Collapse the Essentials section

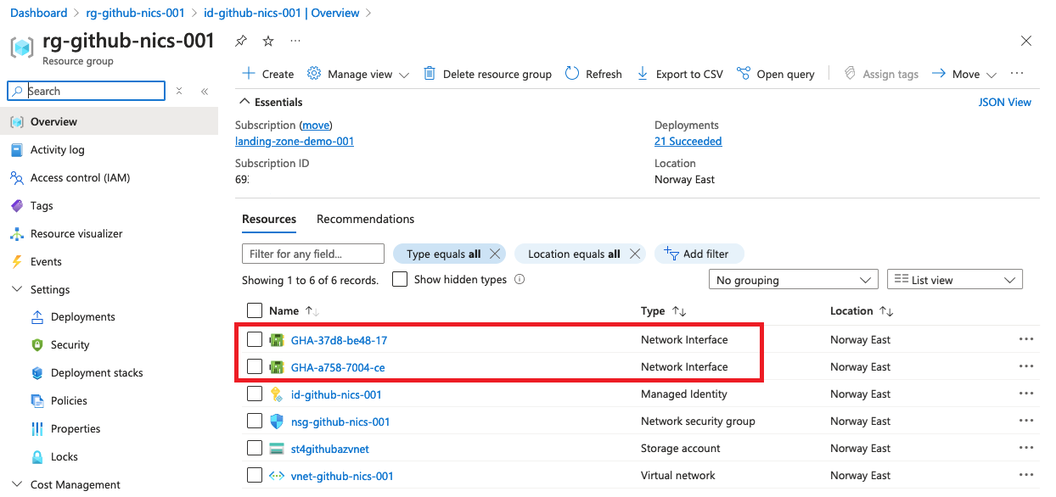tap(245, 102)
